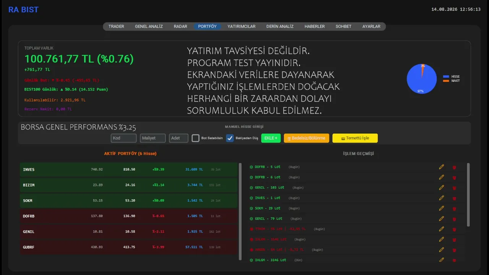The image size is (489, 275).
Task: Switch to the GENEL ANALİZ tab
Action: coord(149,26)
